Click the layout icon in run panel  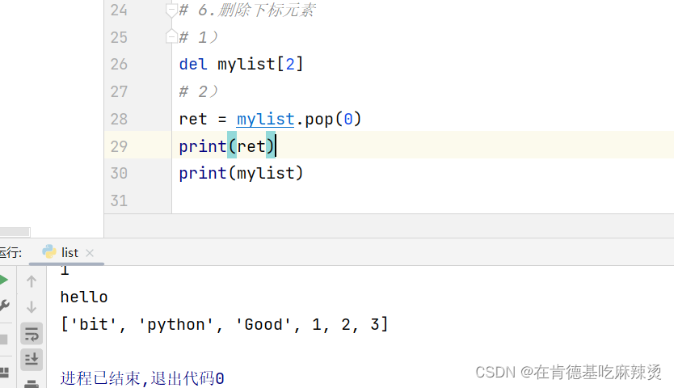pyautogui.click(x=4, y=372)
